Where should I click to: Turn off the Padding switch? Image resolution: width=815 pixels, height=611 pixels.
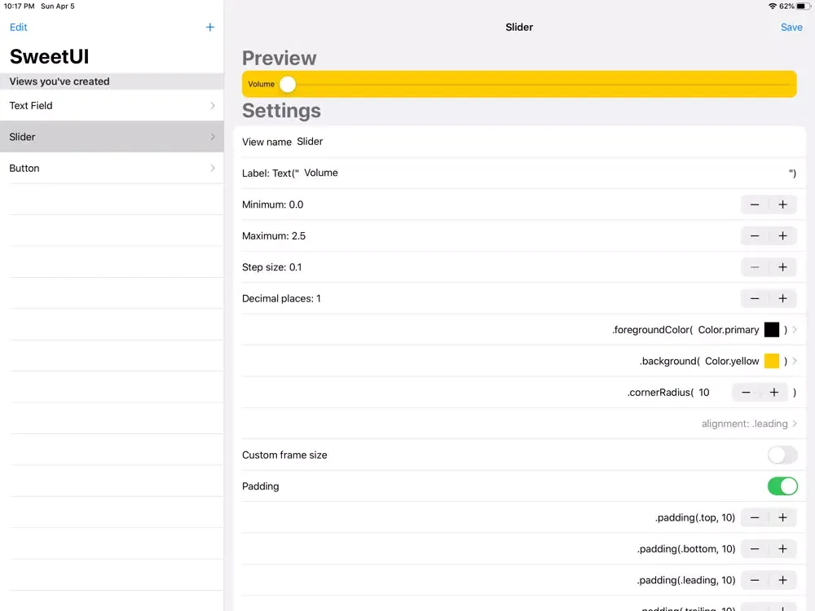click(x=782, y=486)
